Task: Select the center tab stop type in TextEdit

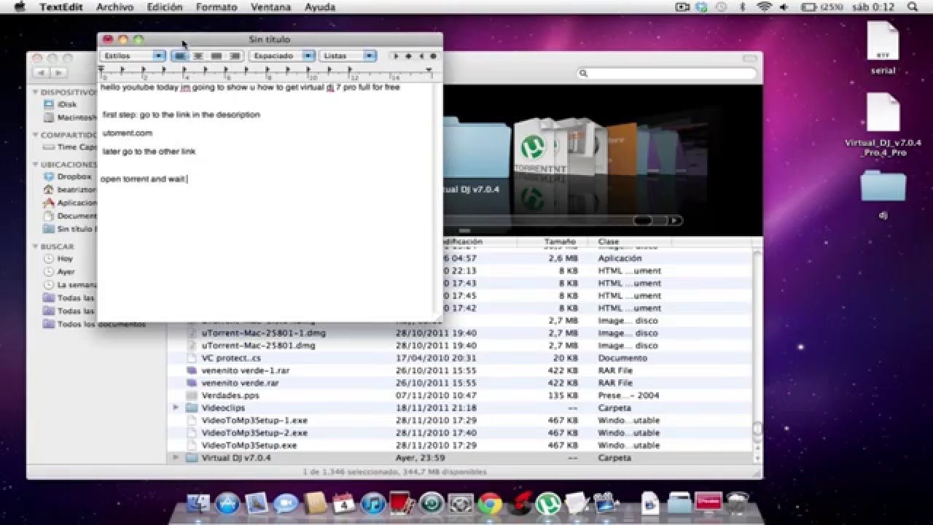Action: 409,56
